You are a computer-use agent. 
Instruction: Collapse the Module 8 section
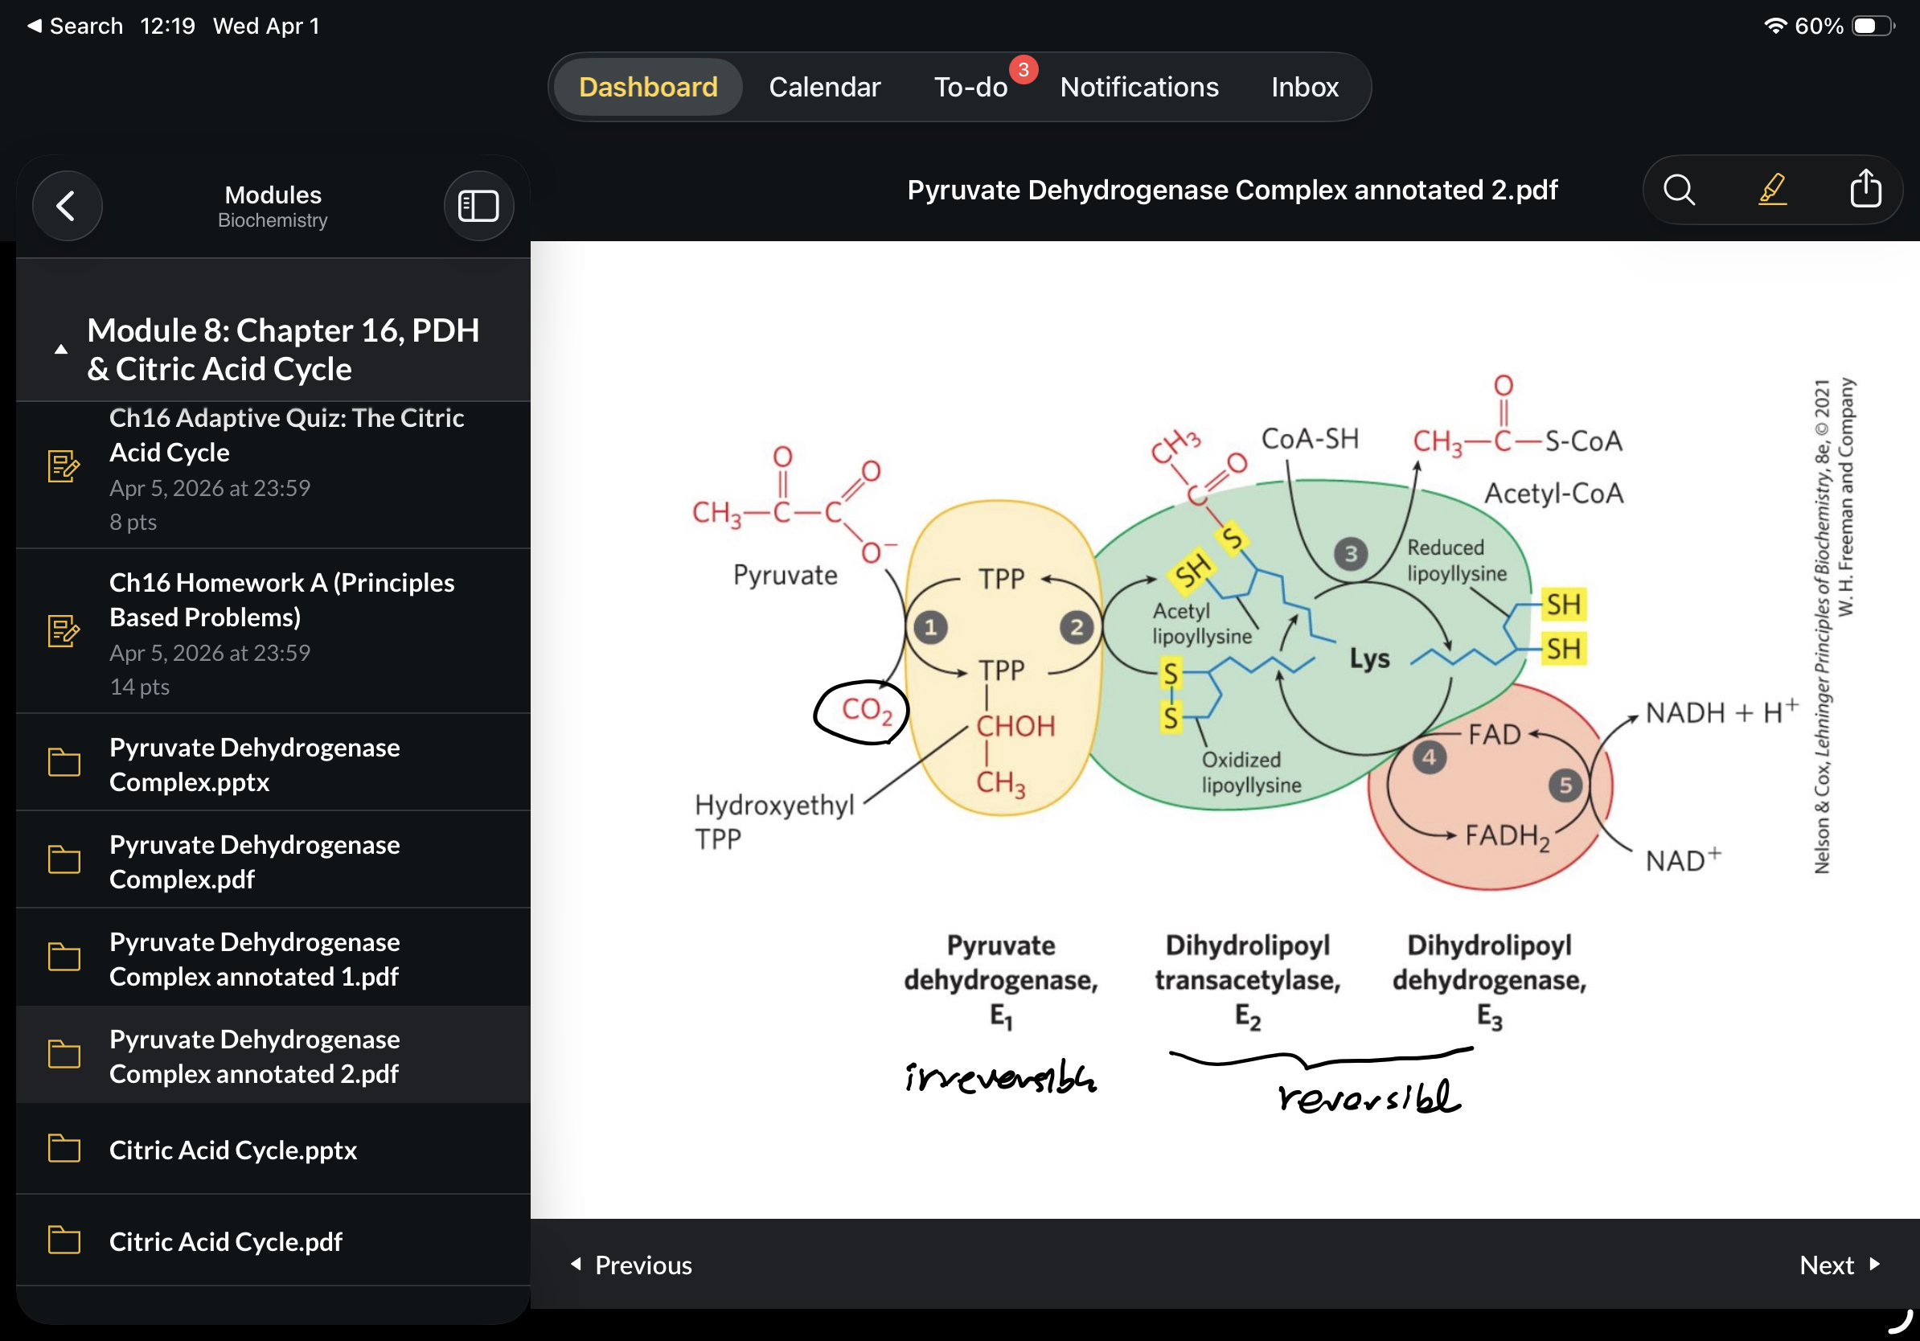[x=60, y=348]
